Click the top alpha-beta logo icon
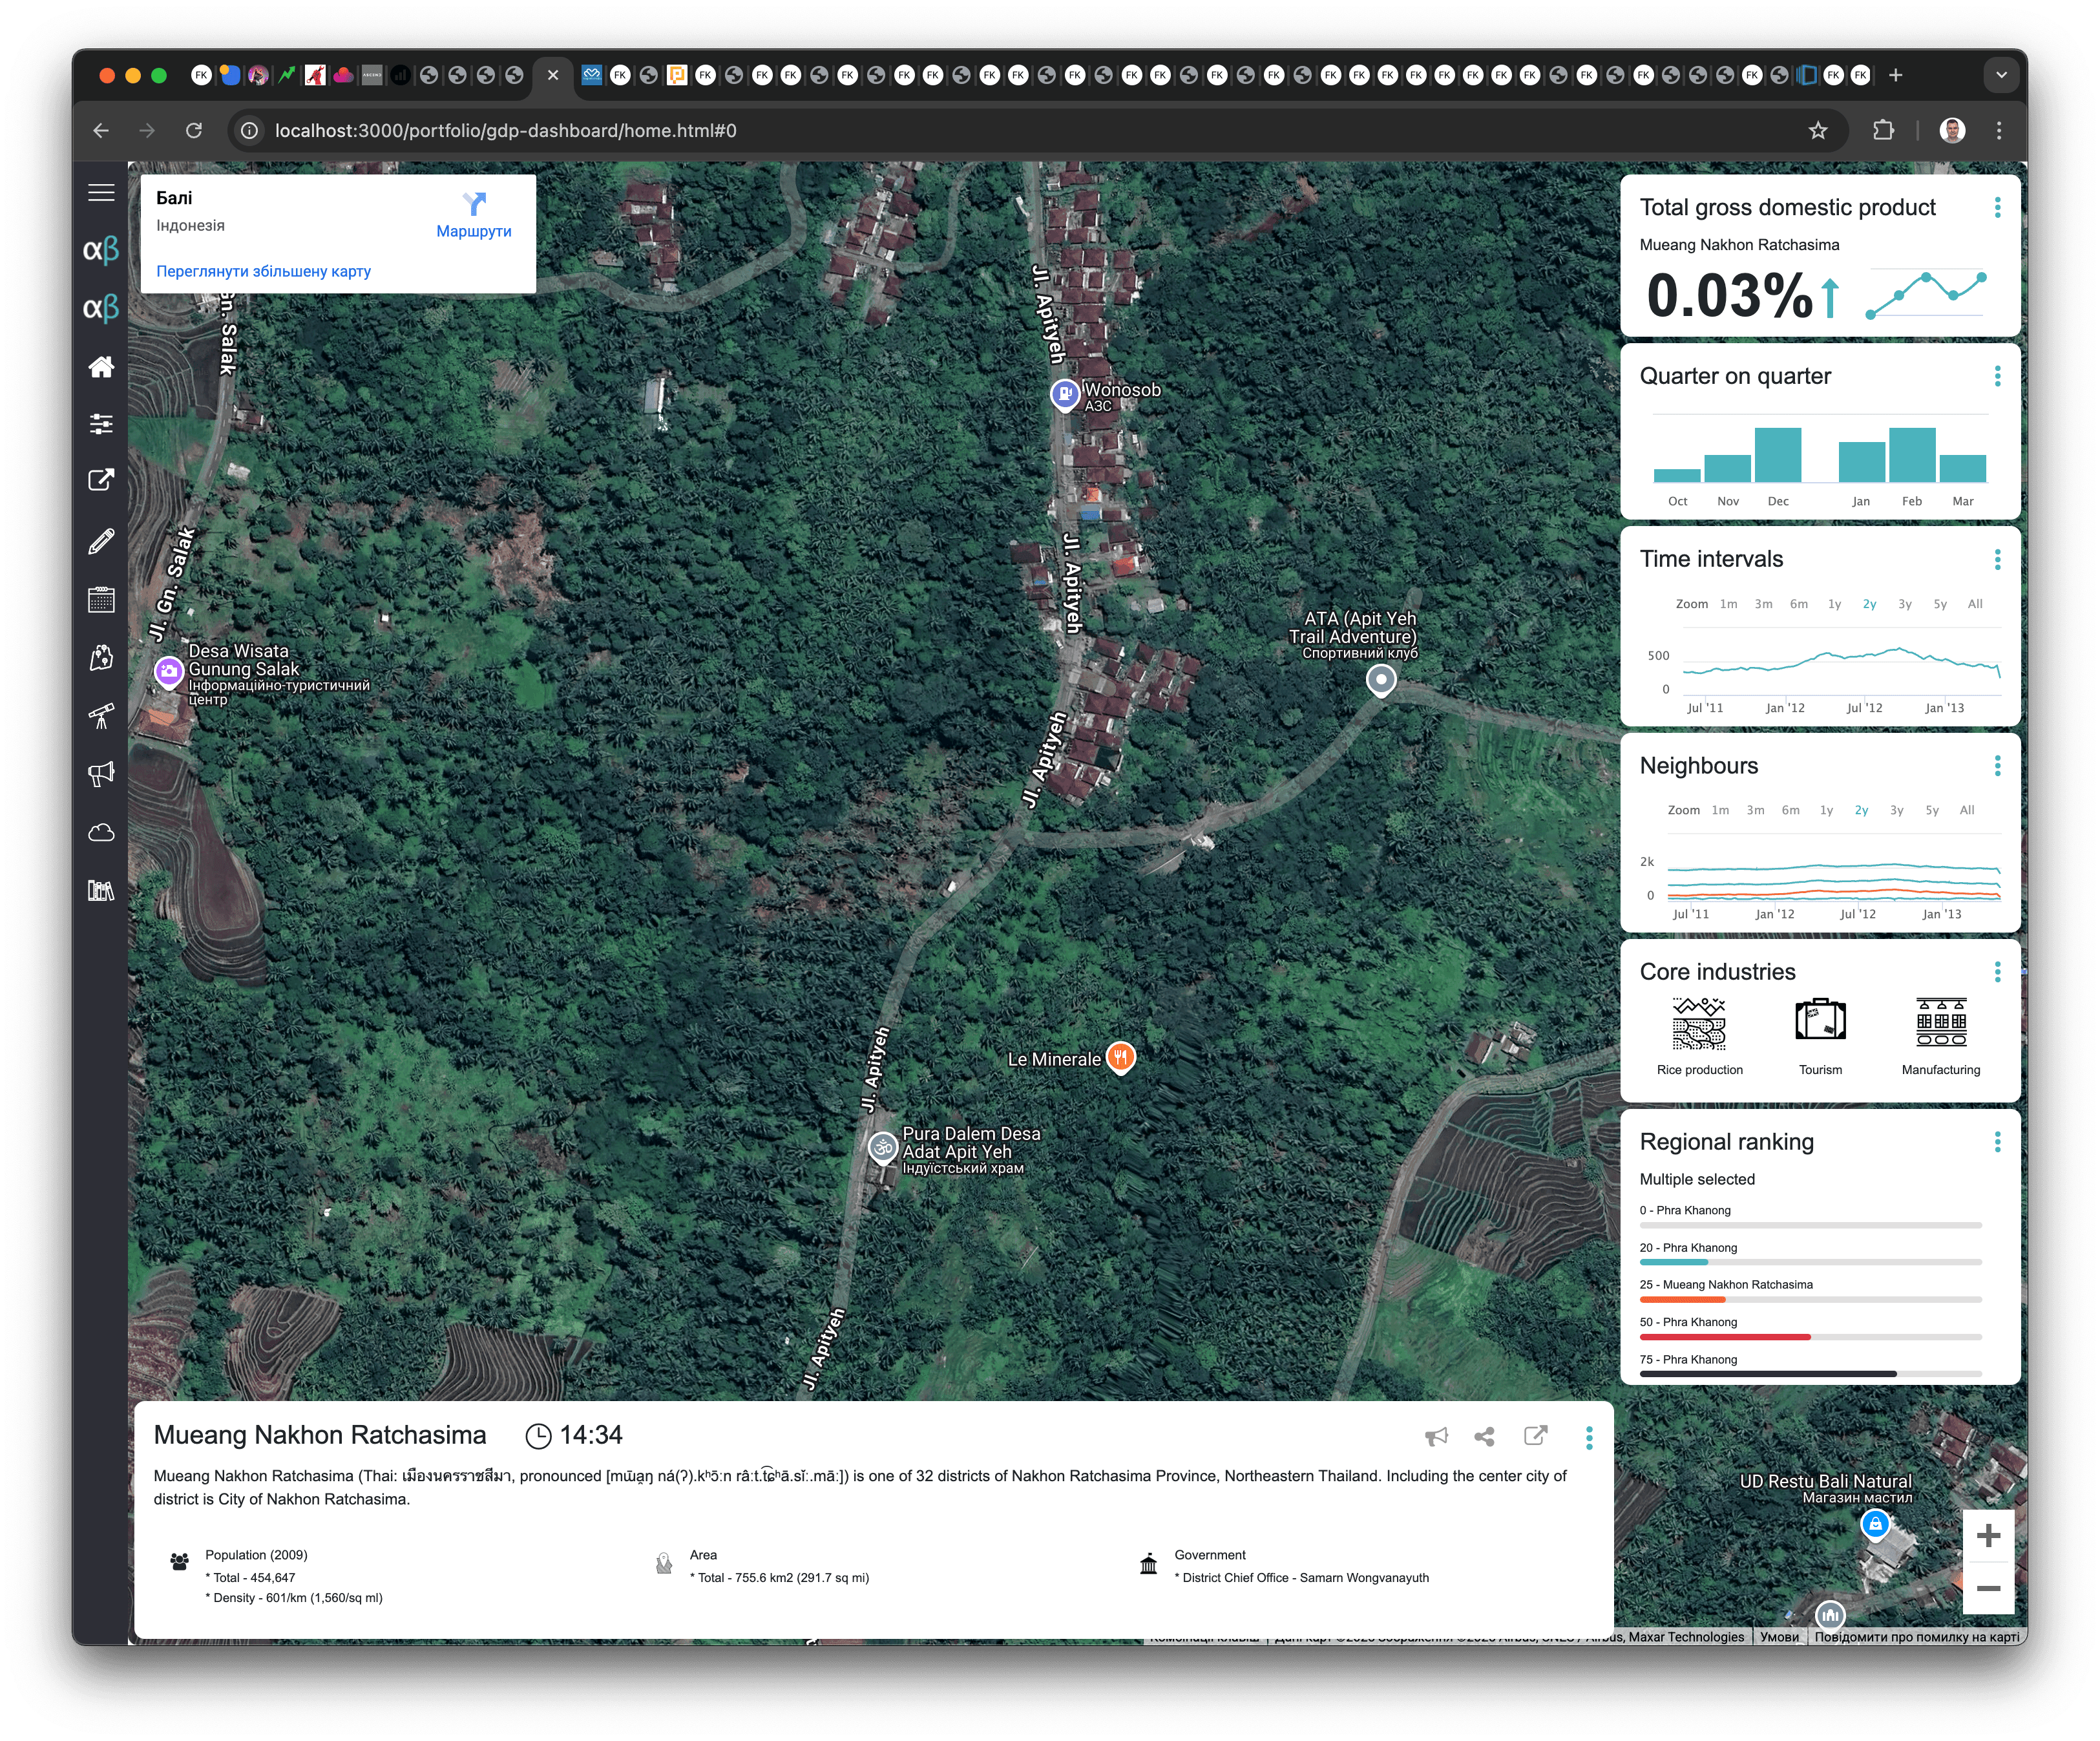 [101, 249]
